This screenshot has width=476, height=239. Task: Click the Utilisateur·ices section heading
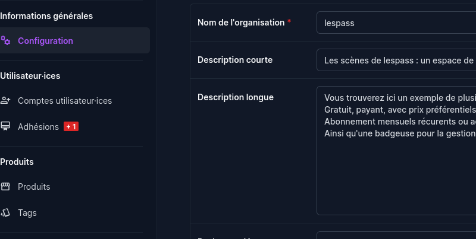pos(30,76)
